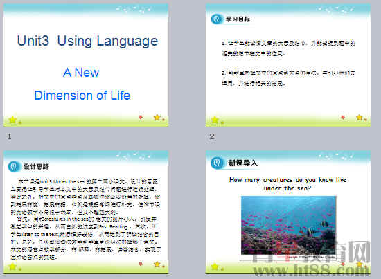This screenshot has height=279, width=381.
Task: Click the 'Dimension of Life' subtitle line
Action: pyautogui.click(x=82, y=95)
